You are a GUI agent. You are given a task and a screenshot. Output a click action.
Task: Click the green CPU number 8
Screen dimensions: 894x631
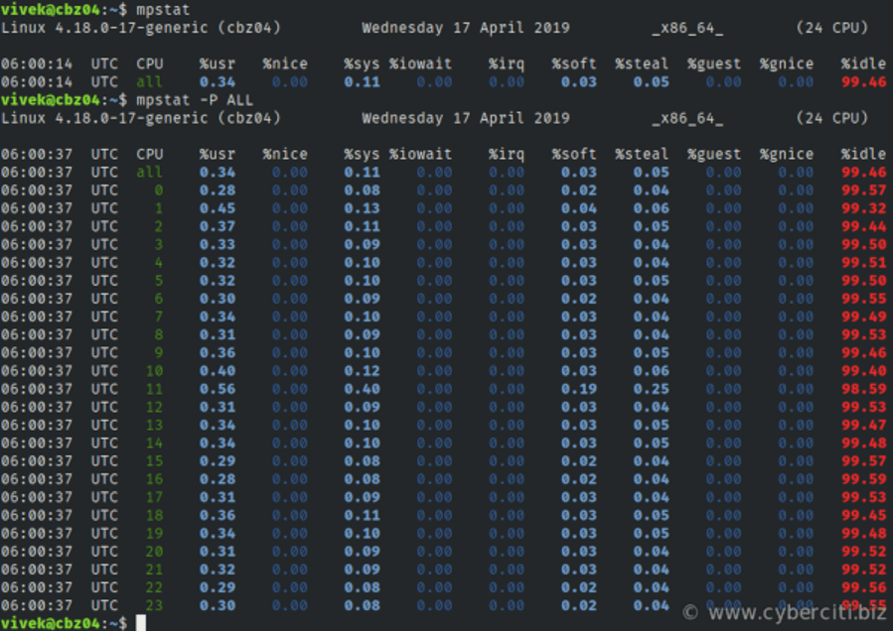159,335
